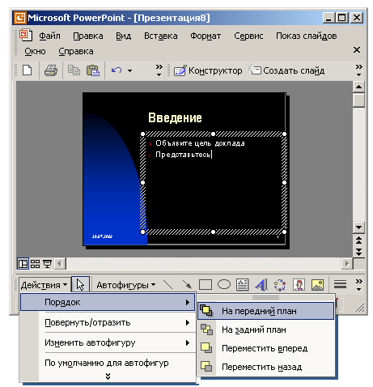The height and width of the screenshot is (387, 373).
Task: Click the Порядок submenu drag handle
Action: click(266, 297)
